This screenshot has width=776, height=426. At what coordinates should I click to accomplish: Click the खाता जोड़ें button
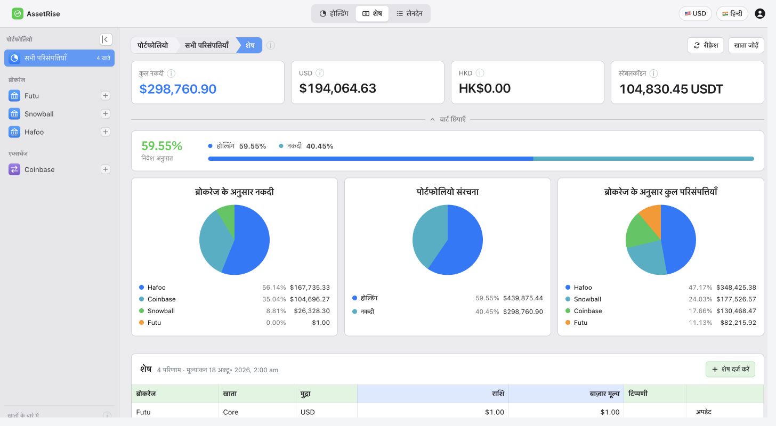(x=746, y=45)
